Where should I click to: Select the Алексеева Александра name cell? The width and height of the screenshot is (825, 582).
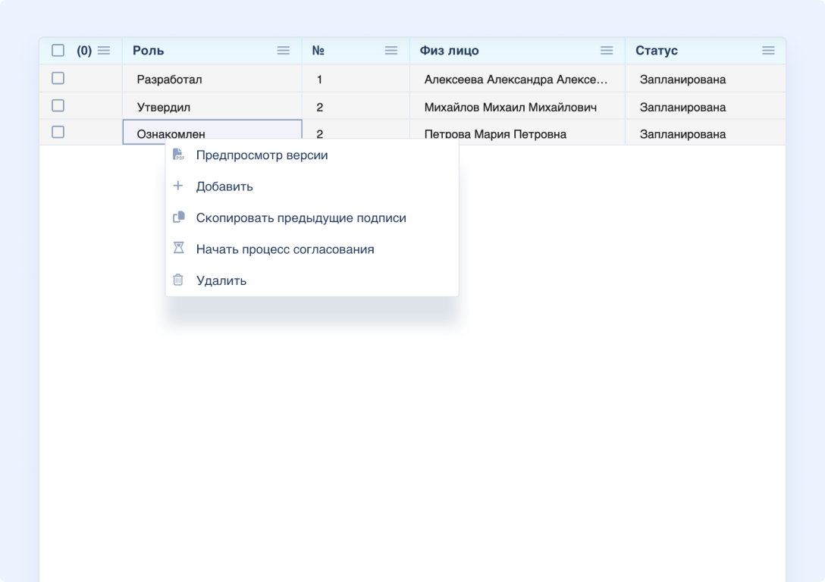point(516,80)
